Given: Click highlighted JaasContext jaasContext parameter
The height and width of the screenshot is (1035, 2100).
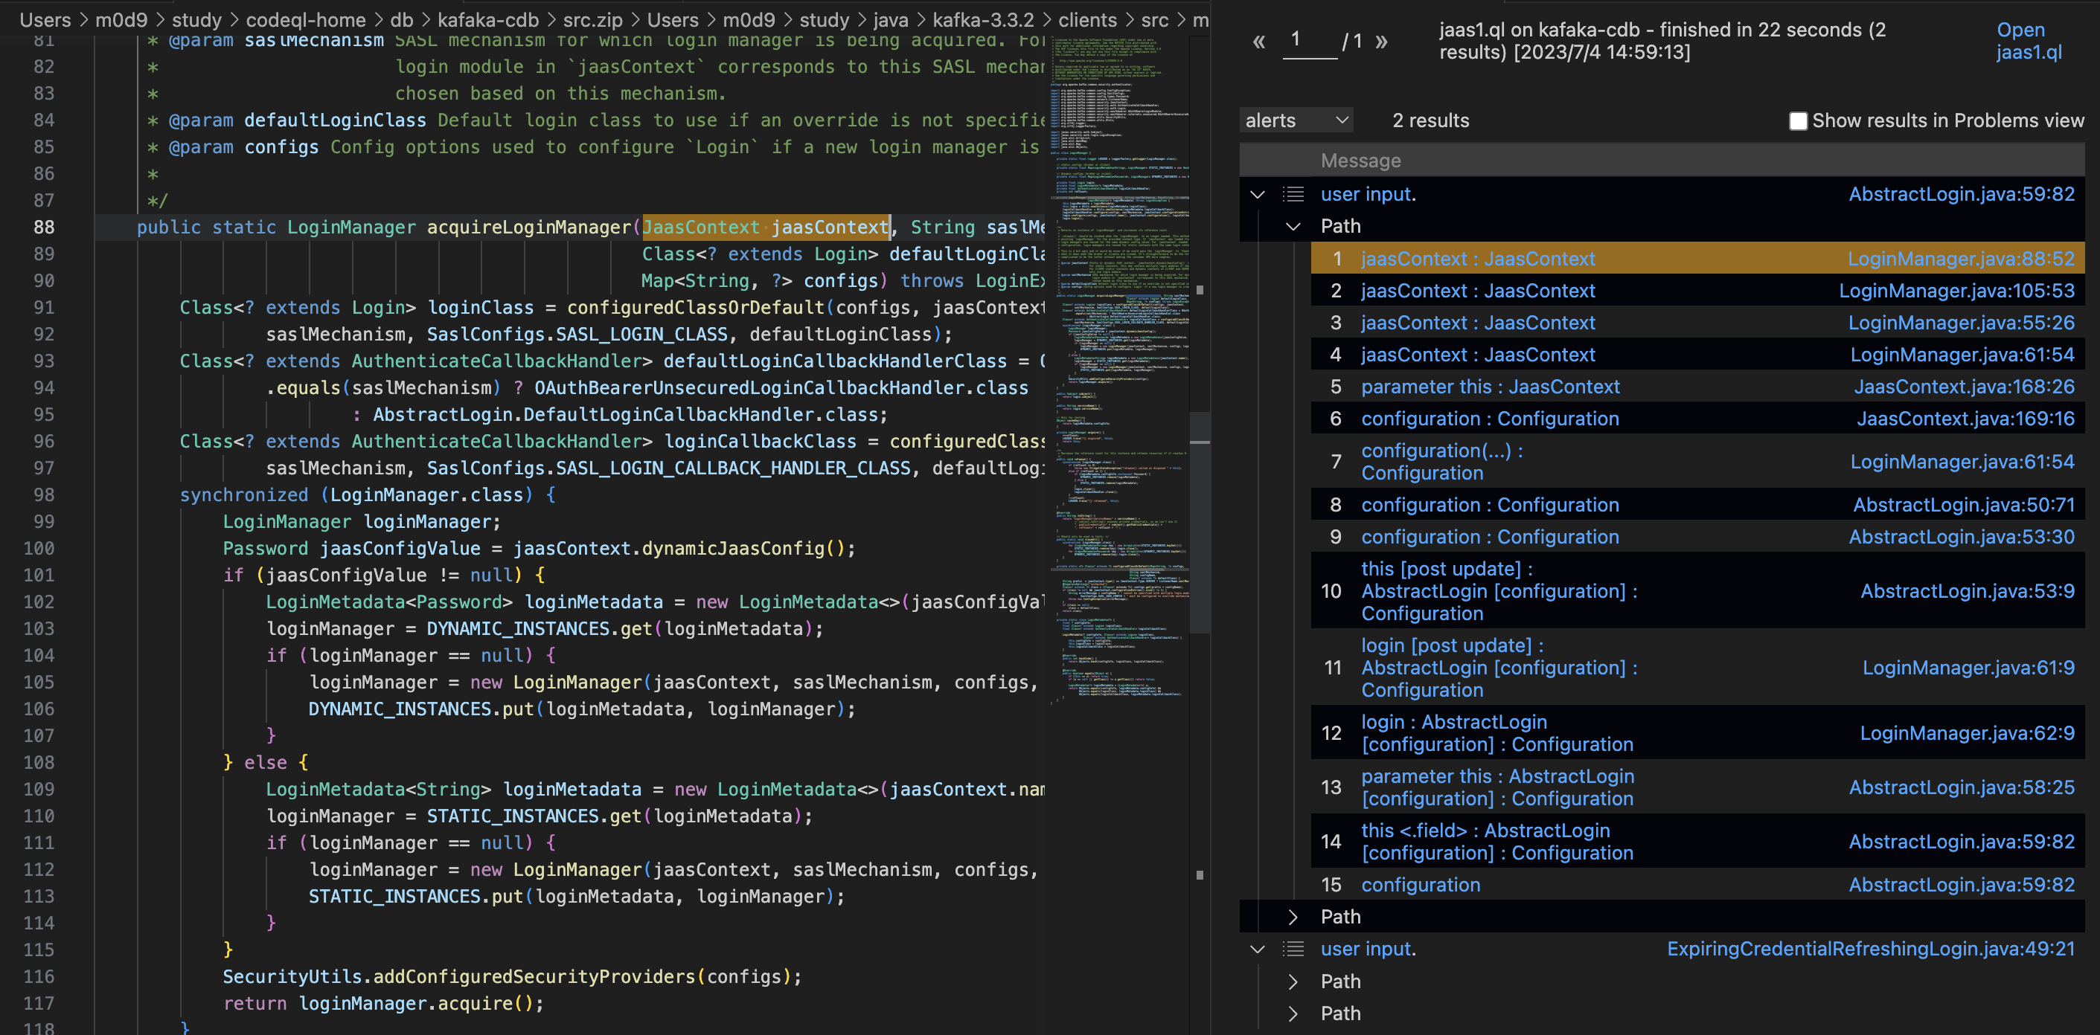Looking at the screenshot, I should pyautogui.click(x=766, y=228).
